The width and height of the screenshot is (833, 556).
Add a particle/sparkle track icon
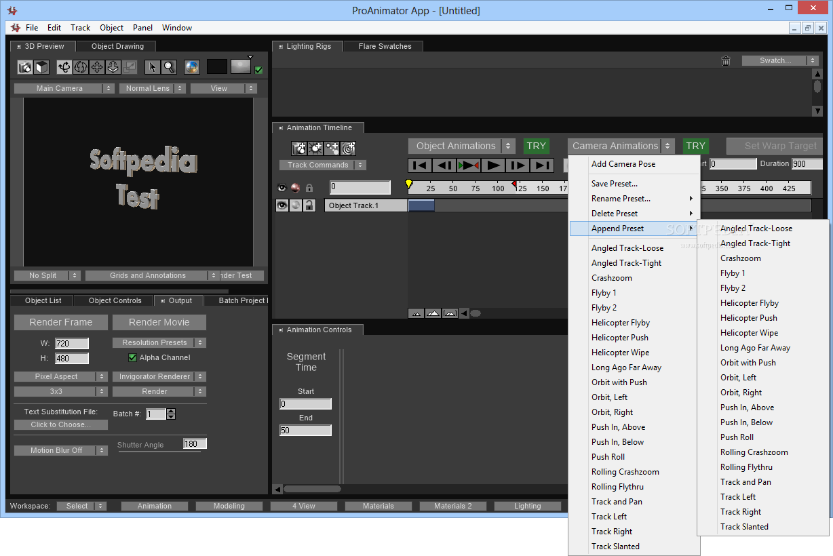click(x=332, y=148)
